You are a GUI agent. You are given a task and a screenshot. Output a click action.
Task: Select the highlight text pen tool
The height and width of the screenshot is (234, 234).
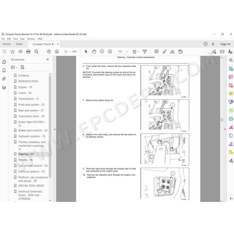164,51
